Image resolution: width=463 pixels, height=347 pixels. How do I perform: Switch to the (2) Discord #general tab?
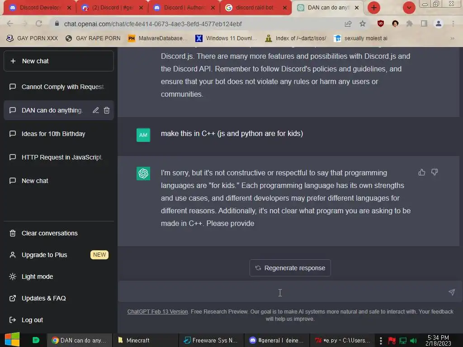[x=112, y=8]
